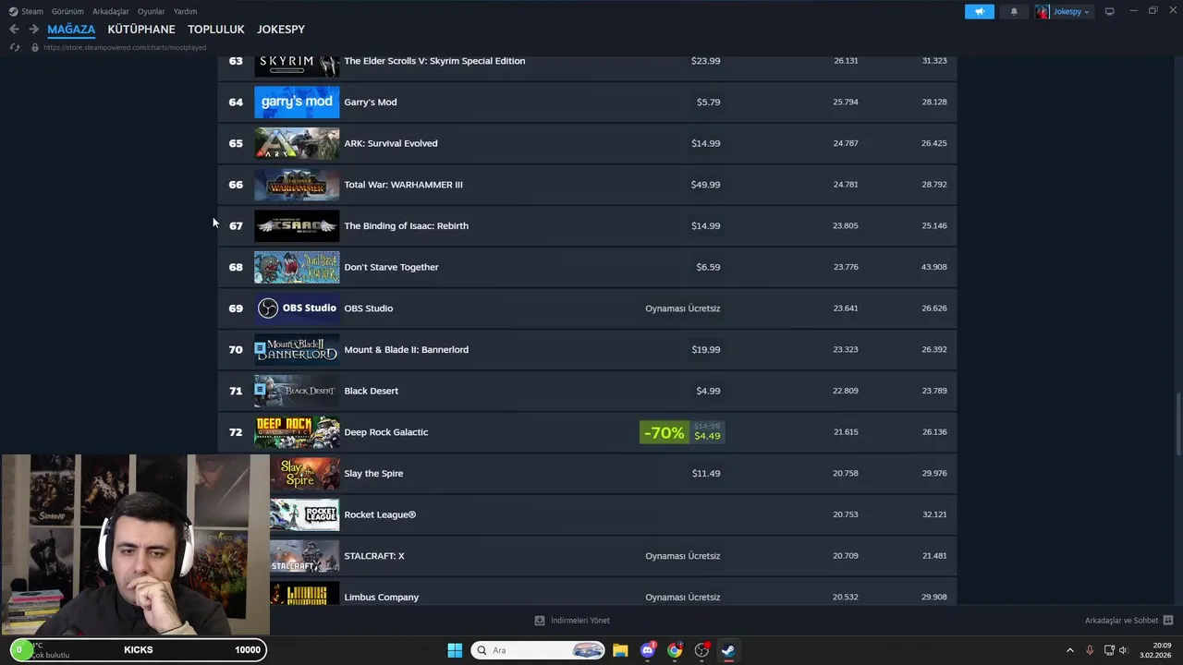Screen dimensions: 1183x665
Task: Go forward with the right arrow
Action: tap(33, 30)
